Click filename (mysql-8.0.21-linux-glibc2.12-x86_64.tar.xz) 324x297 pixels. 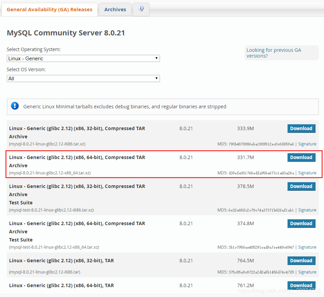tap(50, 173)
